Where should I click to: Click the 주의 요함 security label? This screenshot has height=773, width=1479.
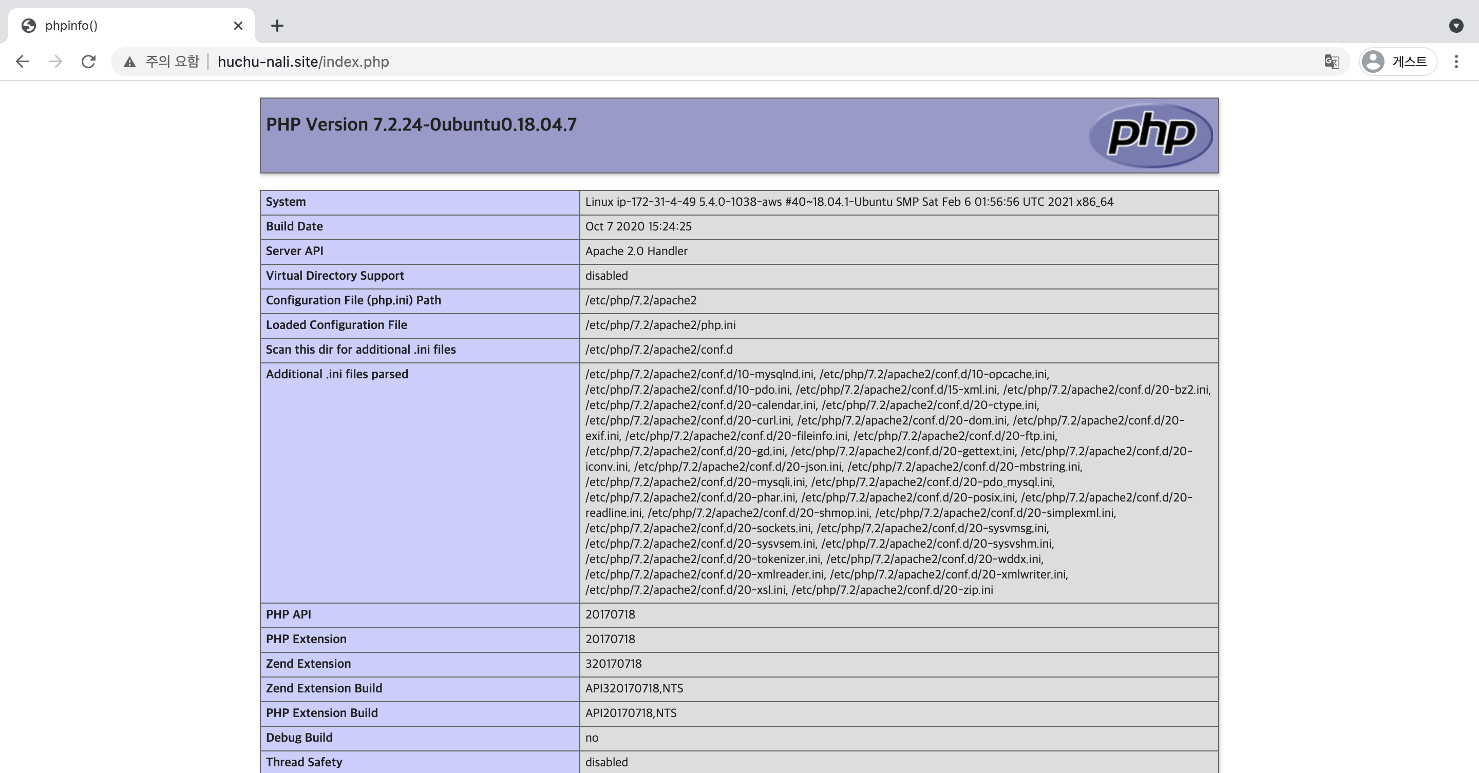tap(172, 62)
